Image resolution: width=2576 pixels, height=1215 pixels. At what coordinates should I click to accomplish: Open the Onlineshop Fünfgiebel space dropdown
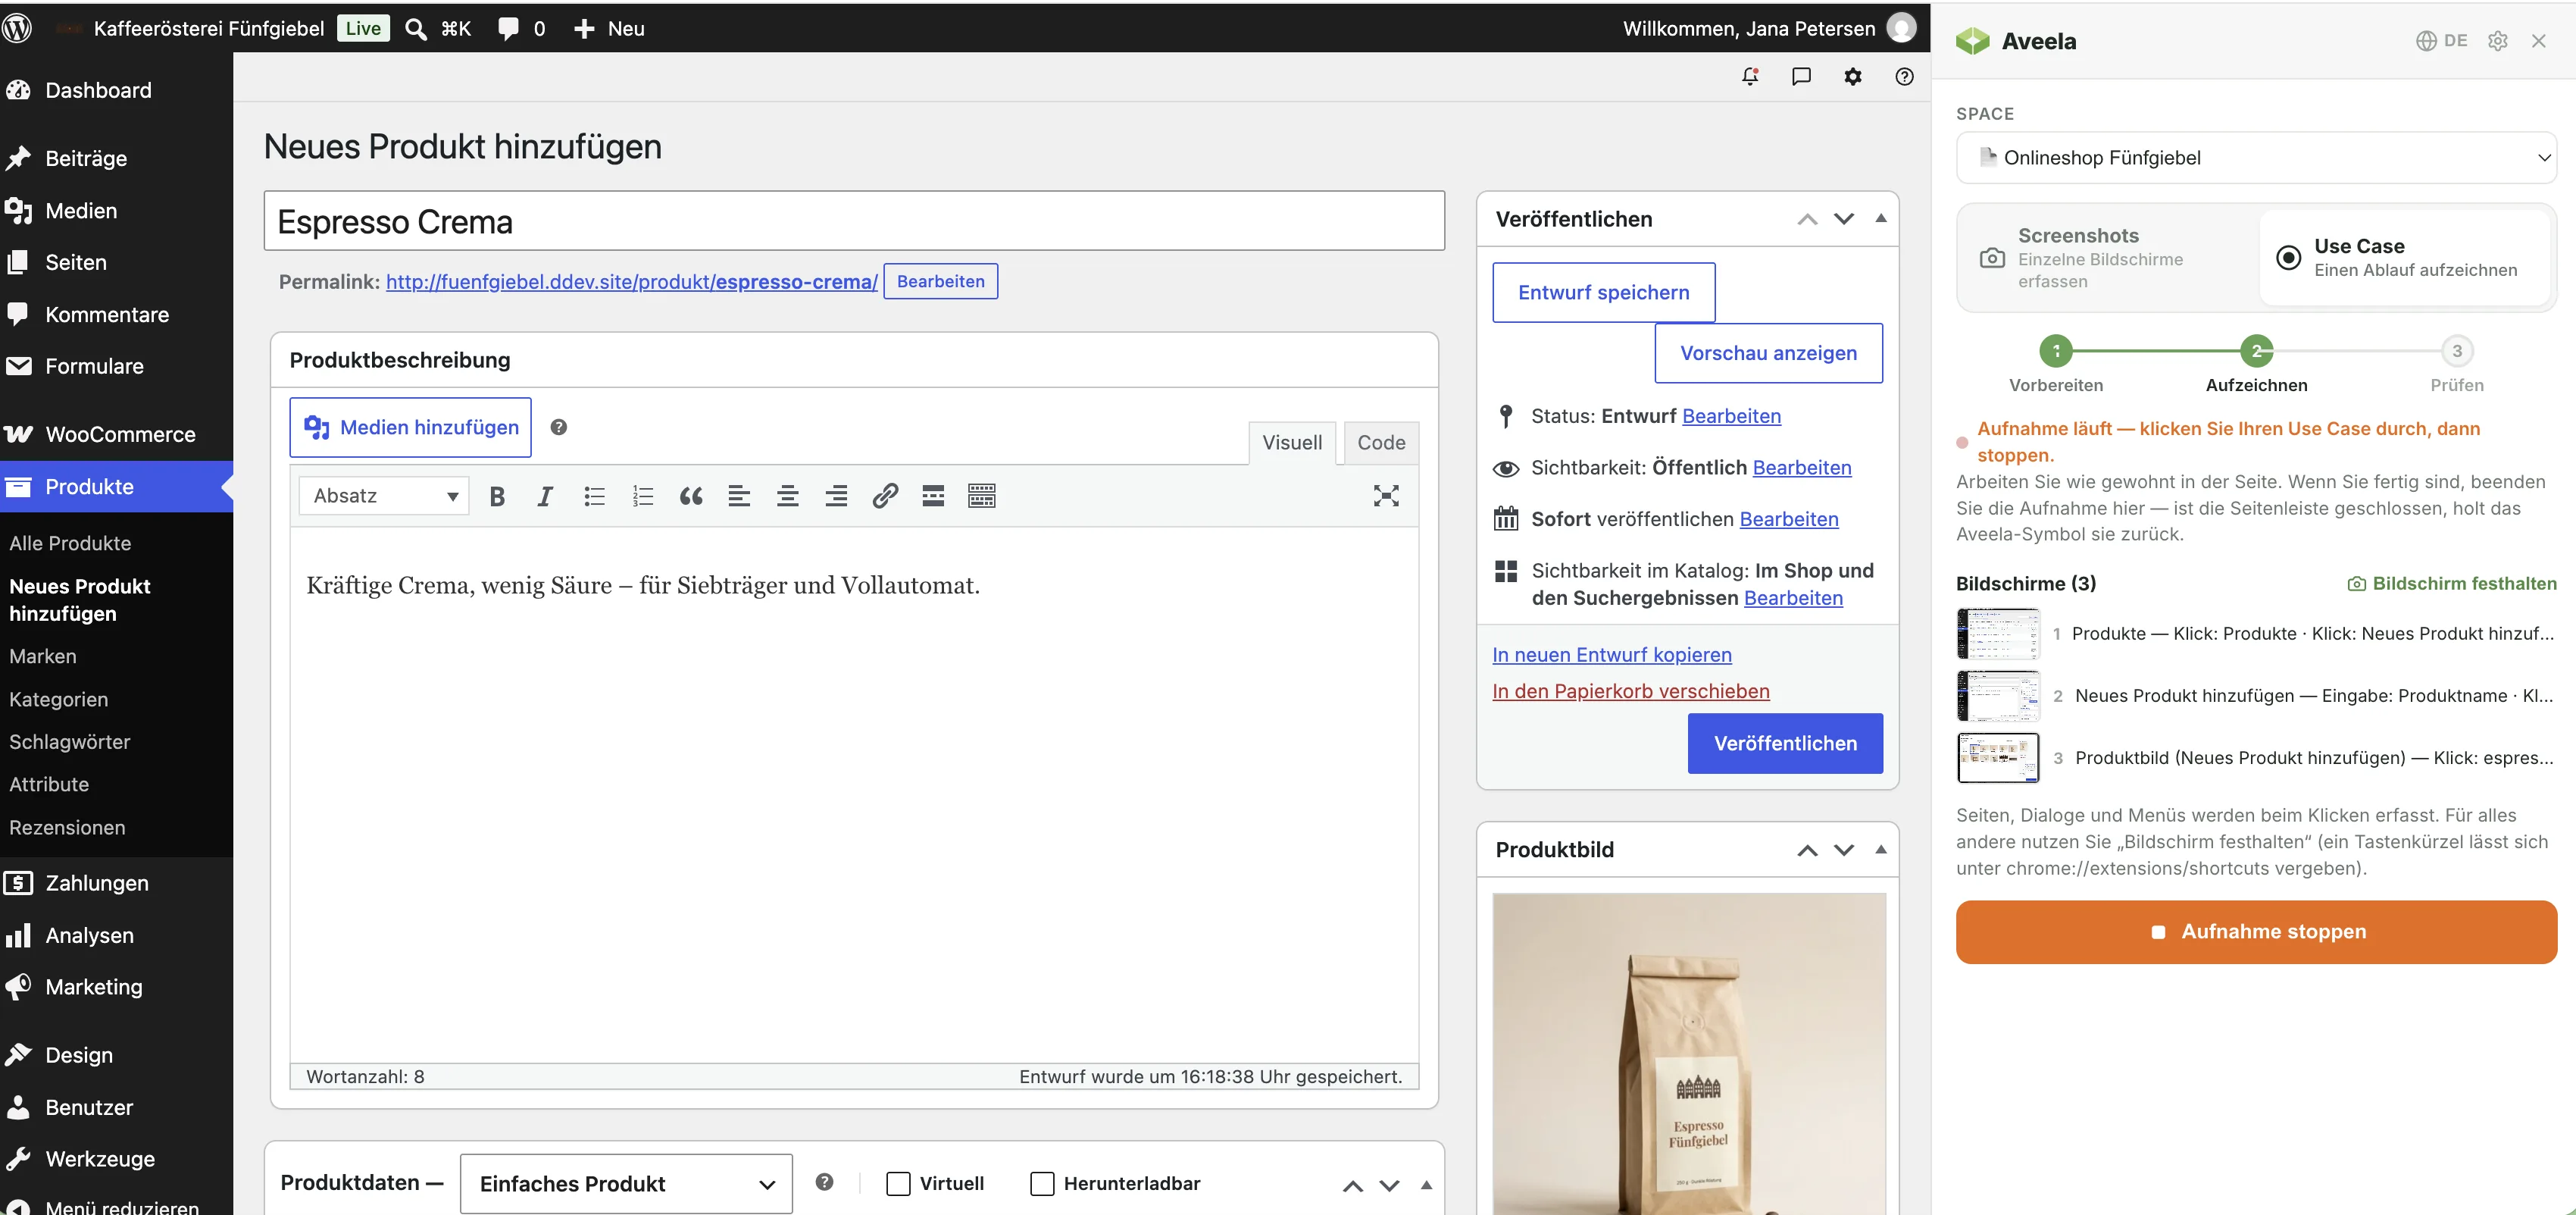pos(2256,158)
